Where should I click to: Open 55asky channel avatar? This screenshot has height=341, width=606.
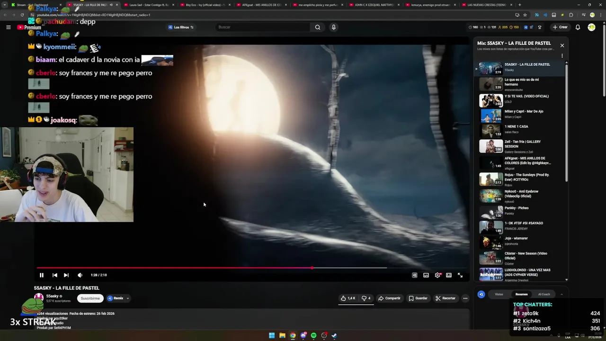click(39, 298)
